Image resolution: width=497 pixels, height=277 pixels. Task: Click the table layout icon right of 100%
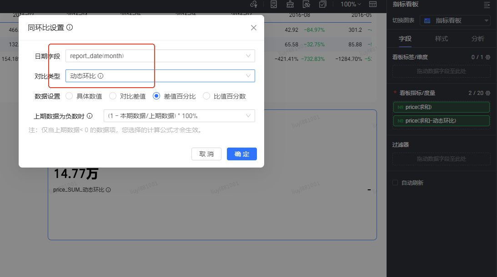[x=373, y=4]
